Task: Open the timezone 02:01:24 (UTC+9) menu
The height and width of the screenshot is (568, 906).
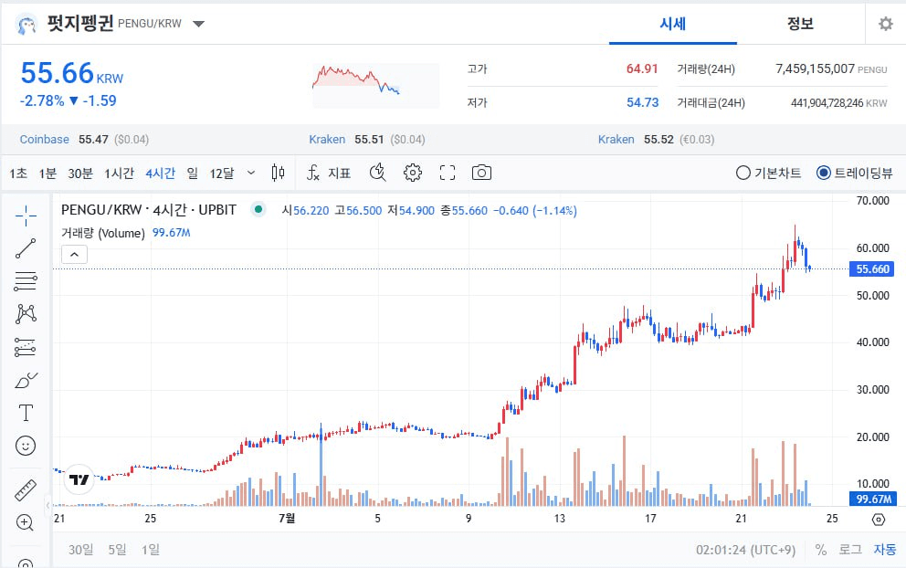Action: [745, 550]
